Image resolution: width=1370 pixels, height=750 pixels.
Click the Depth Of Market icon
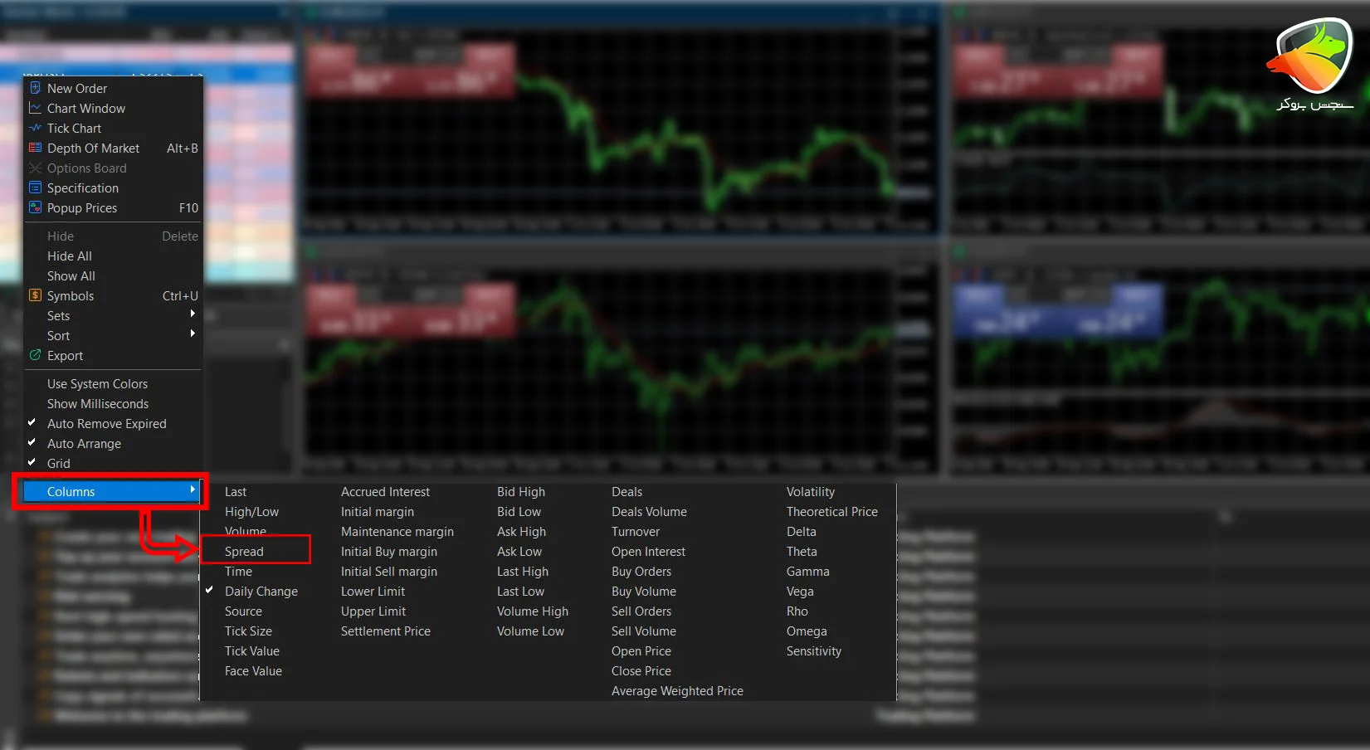[x=35, y=148]
